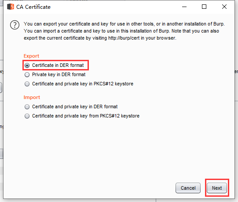This screenshot has height=202, width=238.
Task: Click the http://burp/cert address in the description
Action: [x=124, y=38]
